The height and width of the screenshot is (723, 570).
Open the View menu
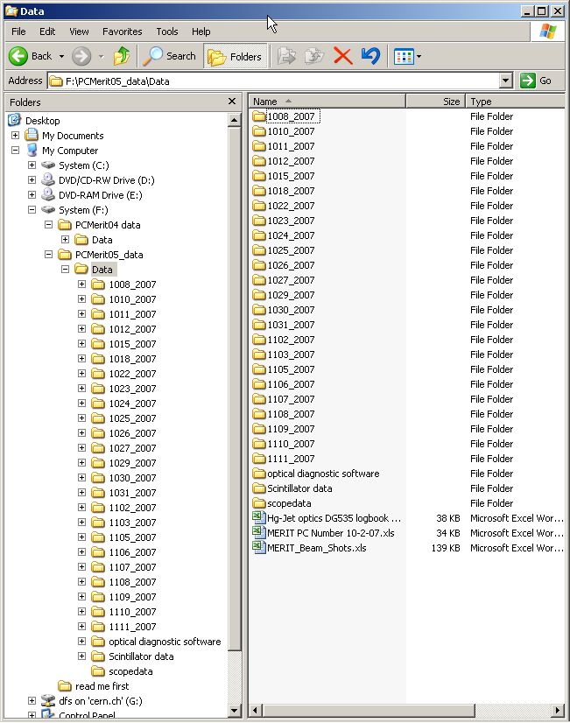tap(79, 32)
